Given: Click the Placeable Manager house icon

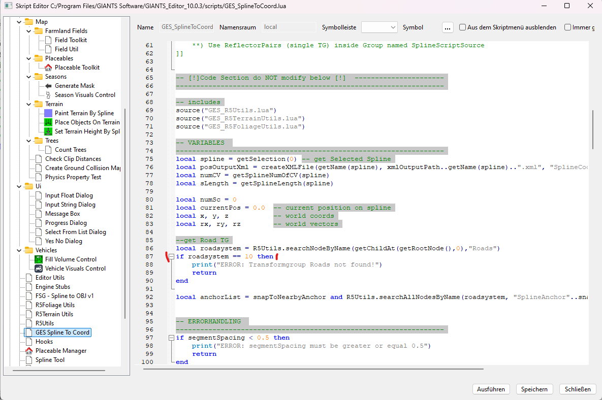Looking at the screenshot, I should click(x=29, y=351).
